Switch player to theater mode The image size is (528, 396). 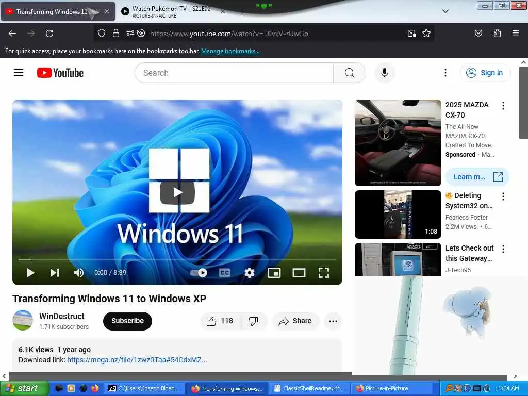pyautogui.click(x=299, y=273)
